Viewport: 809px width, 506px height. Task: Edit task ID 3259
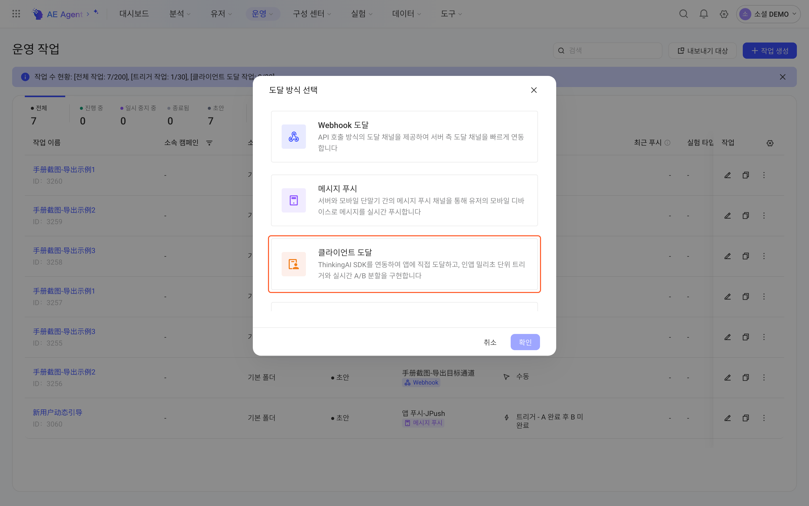click(727, 216)
